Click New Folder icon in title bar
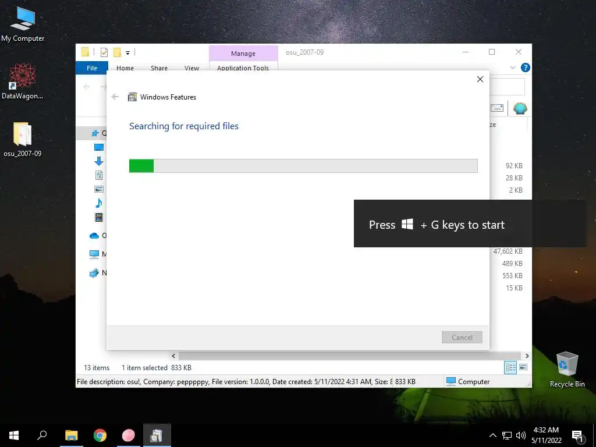 coord(117,52)
